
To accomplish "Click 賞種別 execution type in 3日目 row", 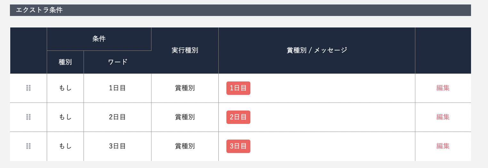I will pyautogui.click(x=185, y=146).
